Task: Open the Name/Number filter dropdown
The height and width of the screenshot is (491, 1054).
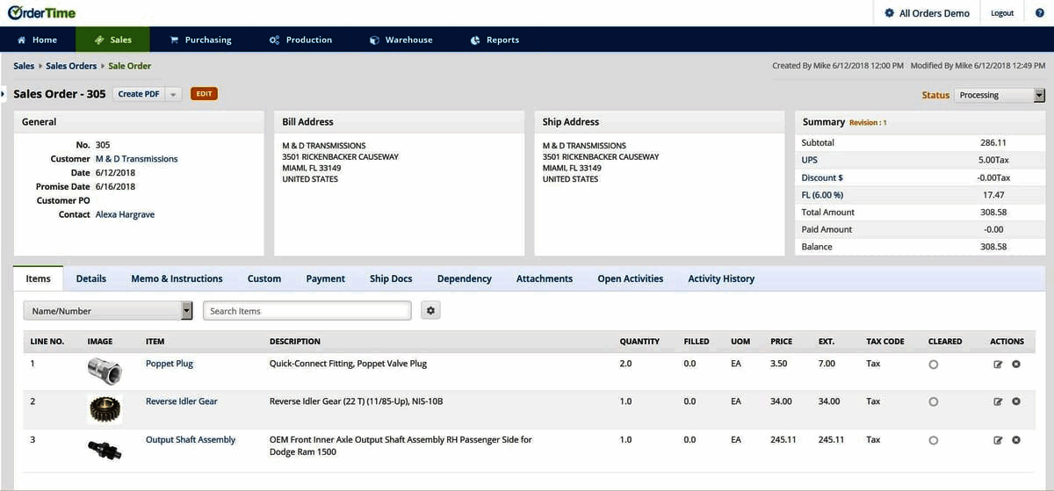Action: (x=108, y=311)
